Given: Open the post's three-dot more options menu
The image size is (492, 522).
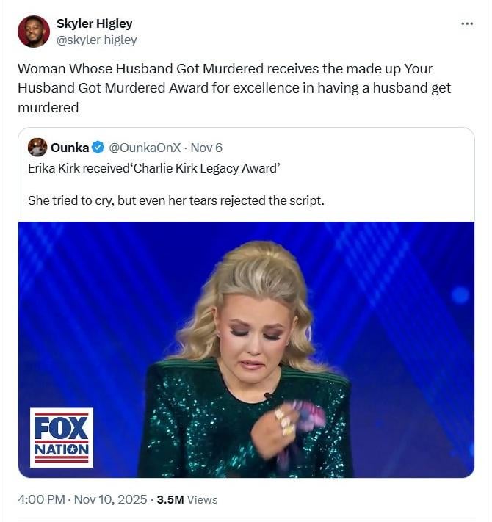Looking at the screenshot, I should click(467, 24).
